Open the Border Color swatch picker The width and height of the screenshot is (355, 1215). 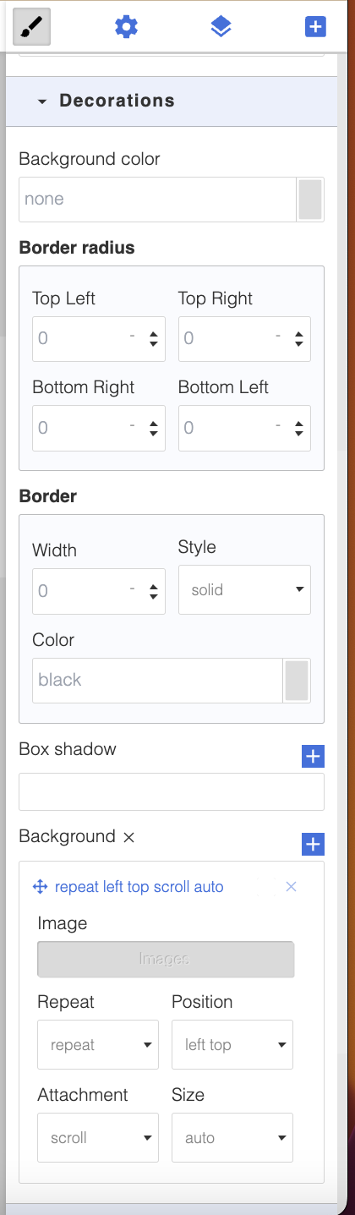297,681
